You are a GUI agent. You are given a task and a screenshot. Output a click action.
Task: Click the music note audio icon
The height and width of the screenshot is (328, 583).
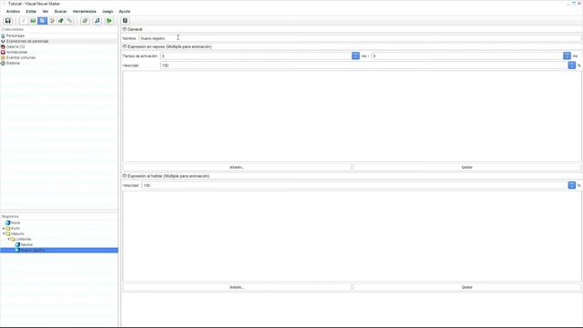click(x=97, y=21)
